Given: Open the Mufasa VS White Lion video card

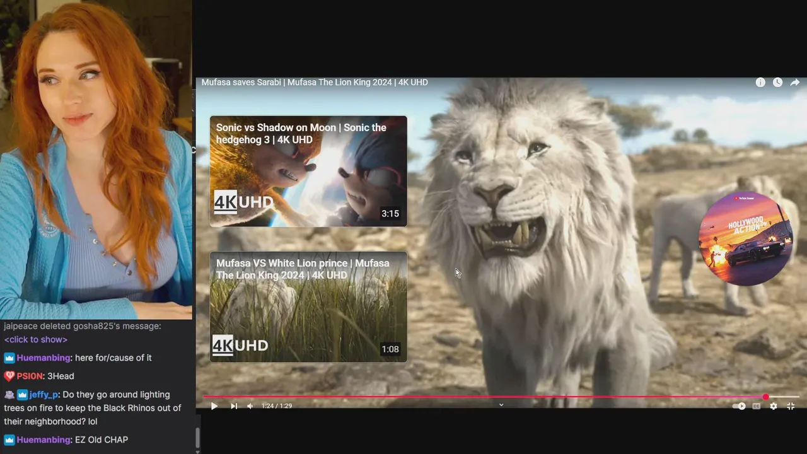Looking at the screenshot, I should (308, 307).
